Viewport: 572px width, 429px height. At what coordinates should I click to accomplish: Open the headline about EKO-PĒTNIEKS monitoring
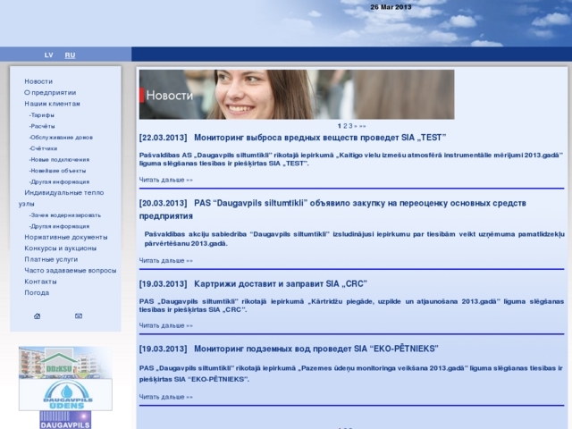point(315,349)
